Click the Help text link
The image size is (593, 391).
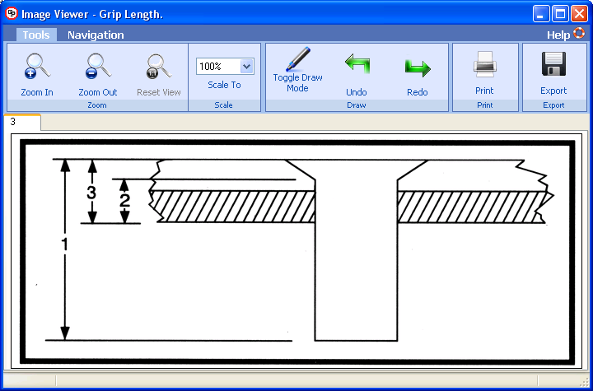click(x=558, y=35)
